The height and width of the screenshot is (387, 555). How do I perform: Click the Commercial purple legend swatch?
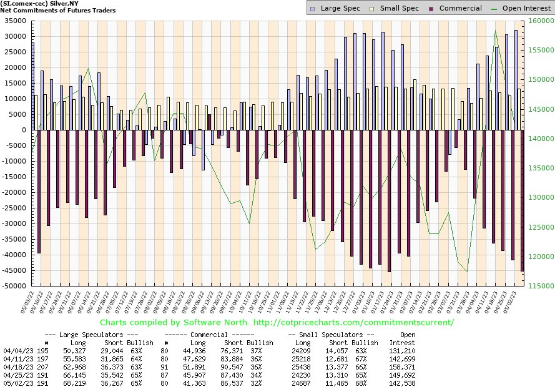click(x=432, y=8)
